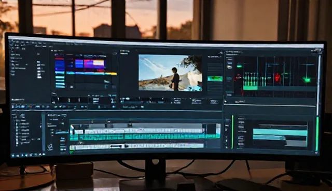Screen dimensions: 332x191
Task: Click the green triangular marker in the scope panel
Action: pos(307,80)
